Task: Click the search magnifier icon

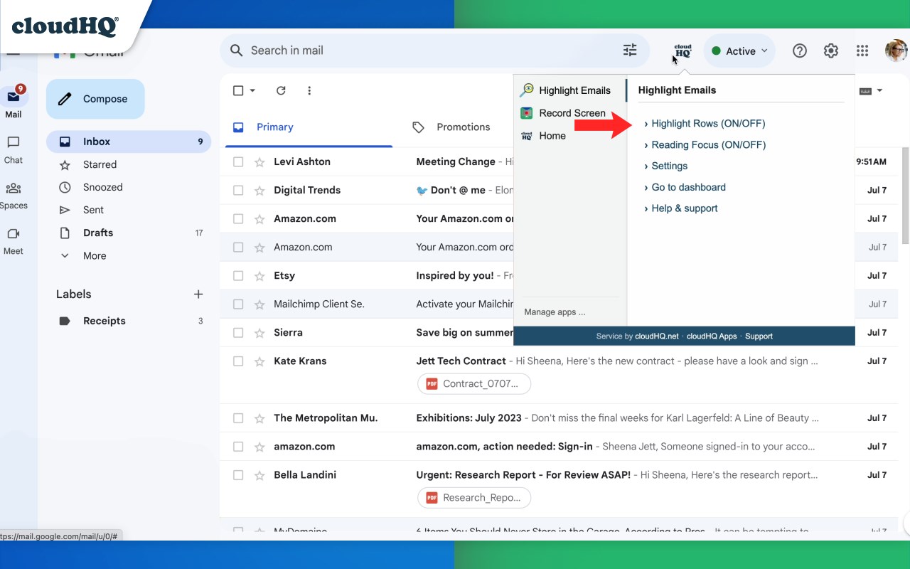Action: [x=237, y=50]
